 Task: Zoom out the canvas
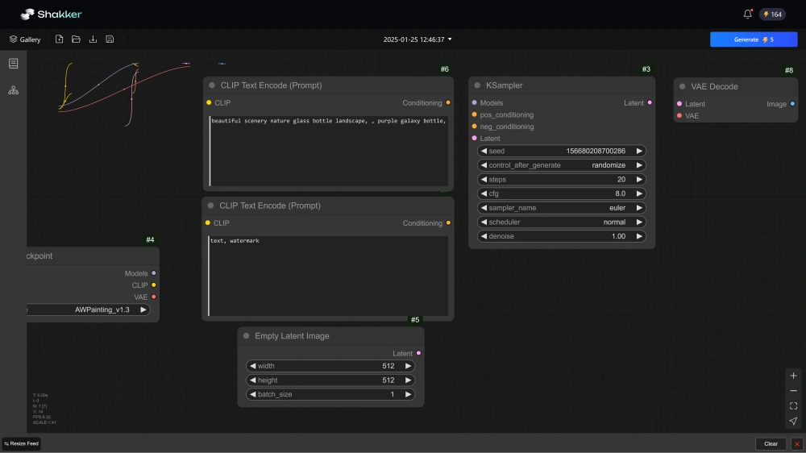[x=793, y=391]
